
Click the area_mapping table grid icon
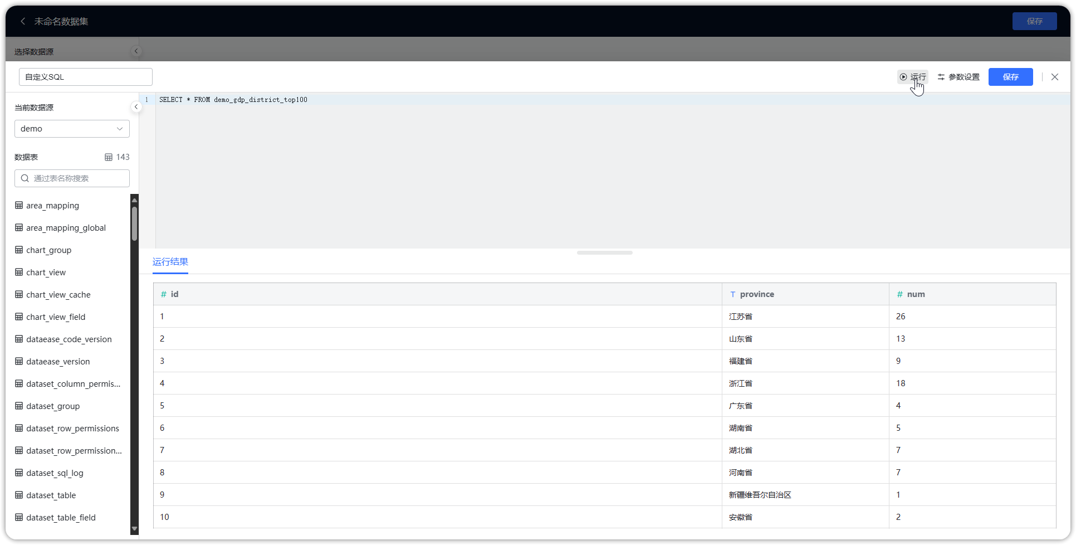click(19, 205)
